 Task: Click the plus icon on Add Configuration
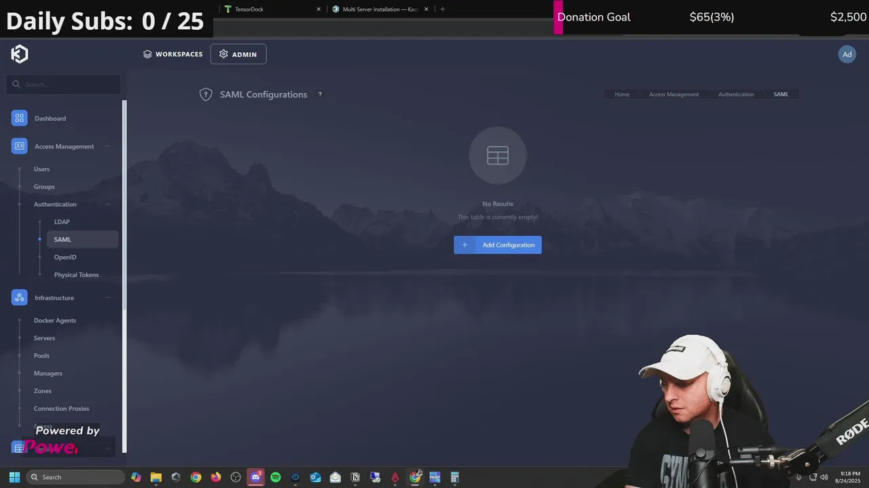point(464,245)
